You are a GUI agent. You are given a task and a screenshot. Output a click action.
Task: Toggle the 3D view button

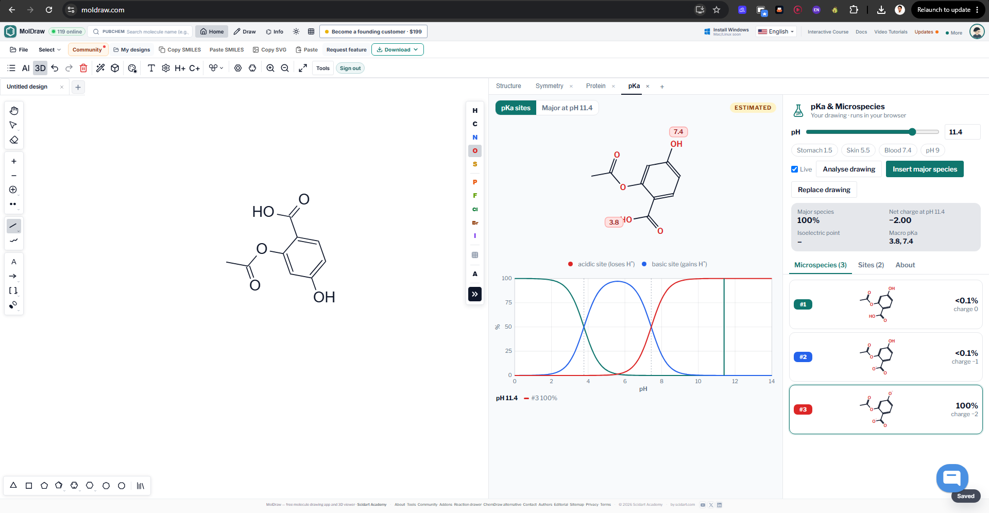click(x=40, y=68)
